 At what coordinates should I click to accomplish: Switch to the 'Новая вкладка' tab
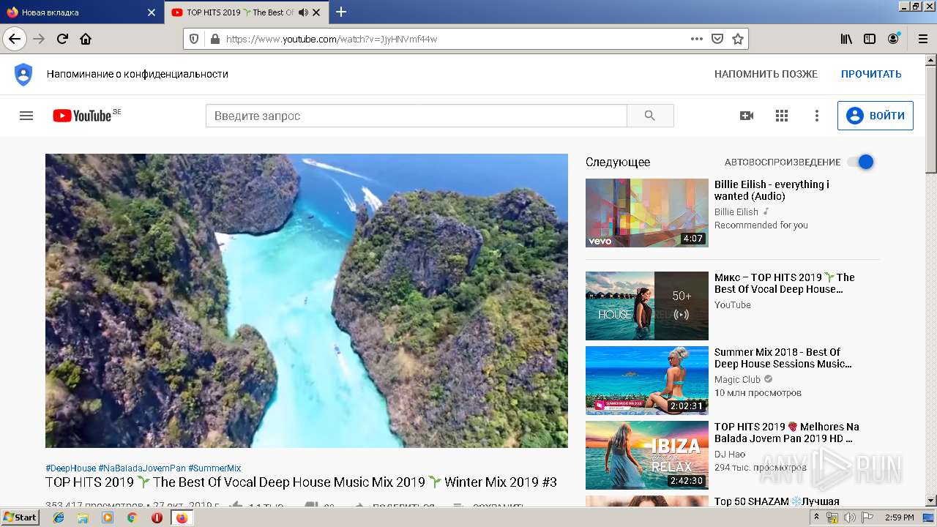click(x=82, y=12)
